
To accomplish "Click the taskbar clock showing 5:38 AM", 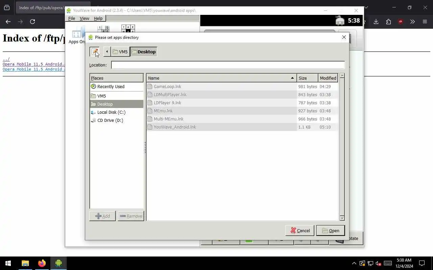I will pyautogui.click(x=404, y=263).
